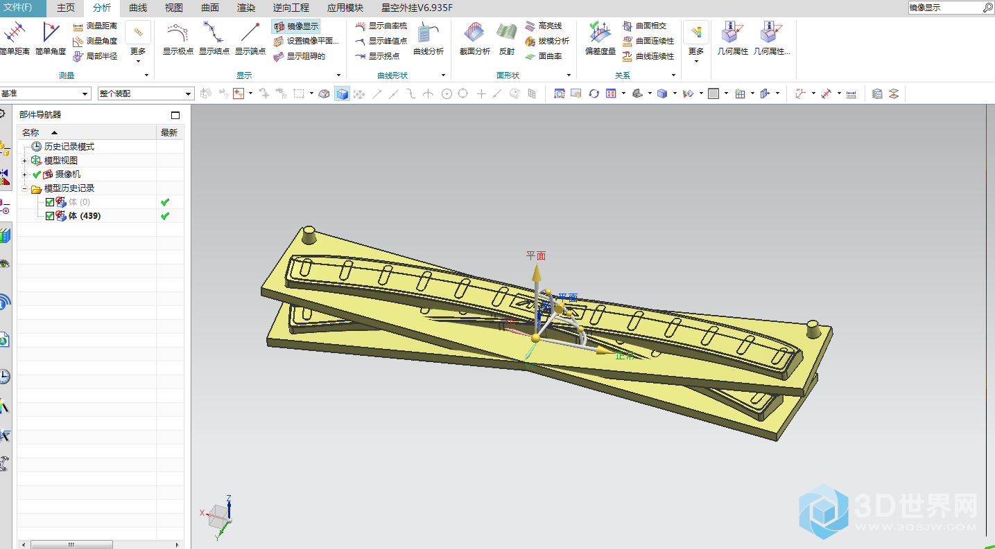Expand the 显示 group options arrow
The height and width of the screenshot is (549, 995).
[339, 75]
